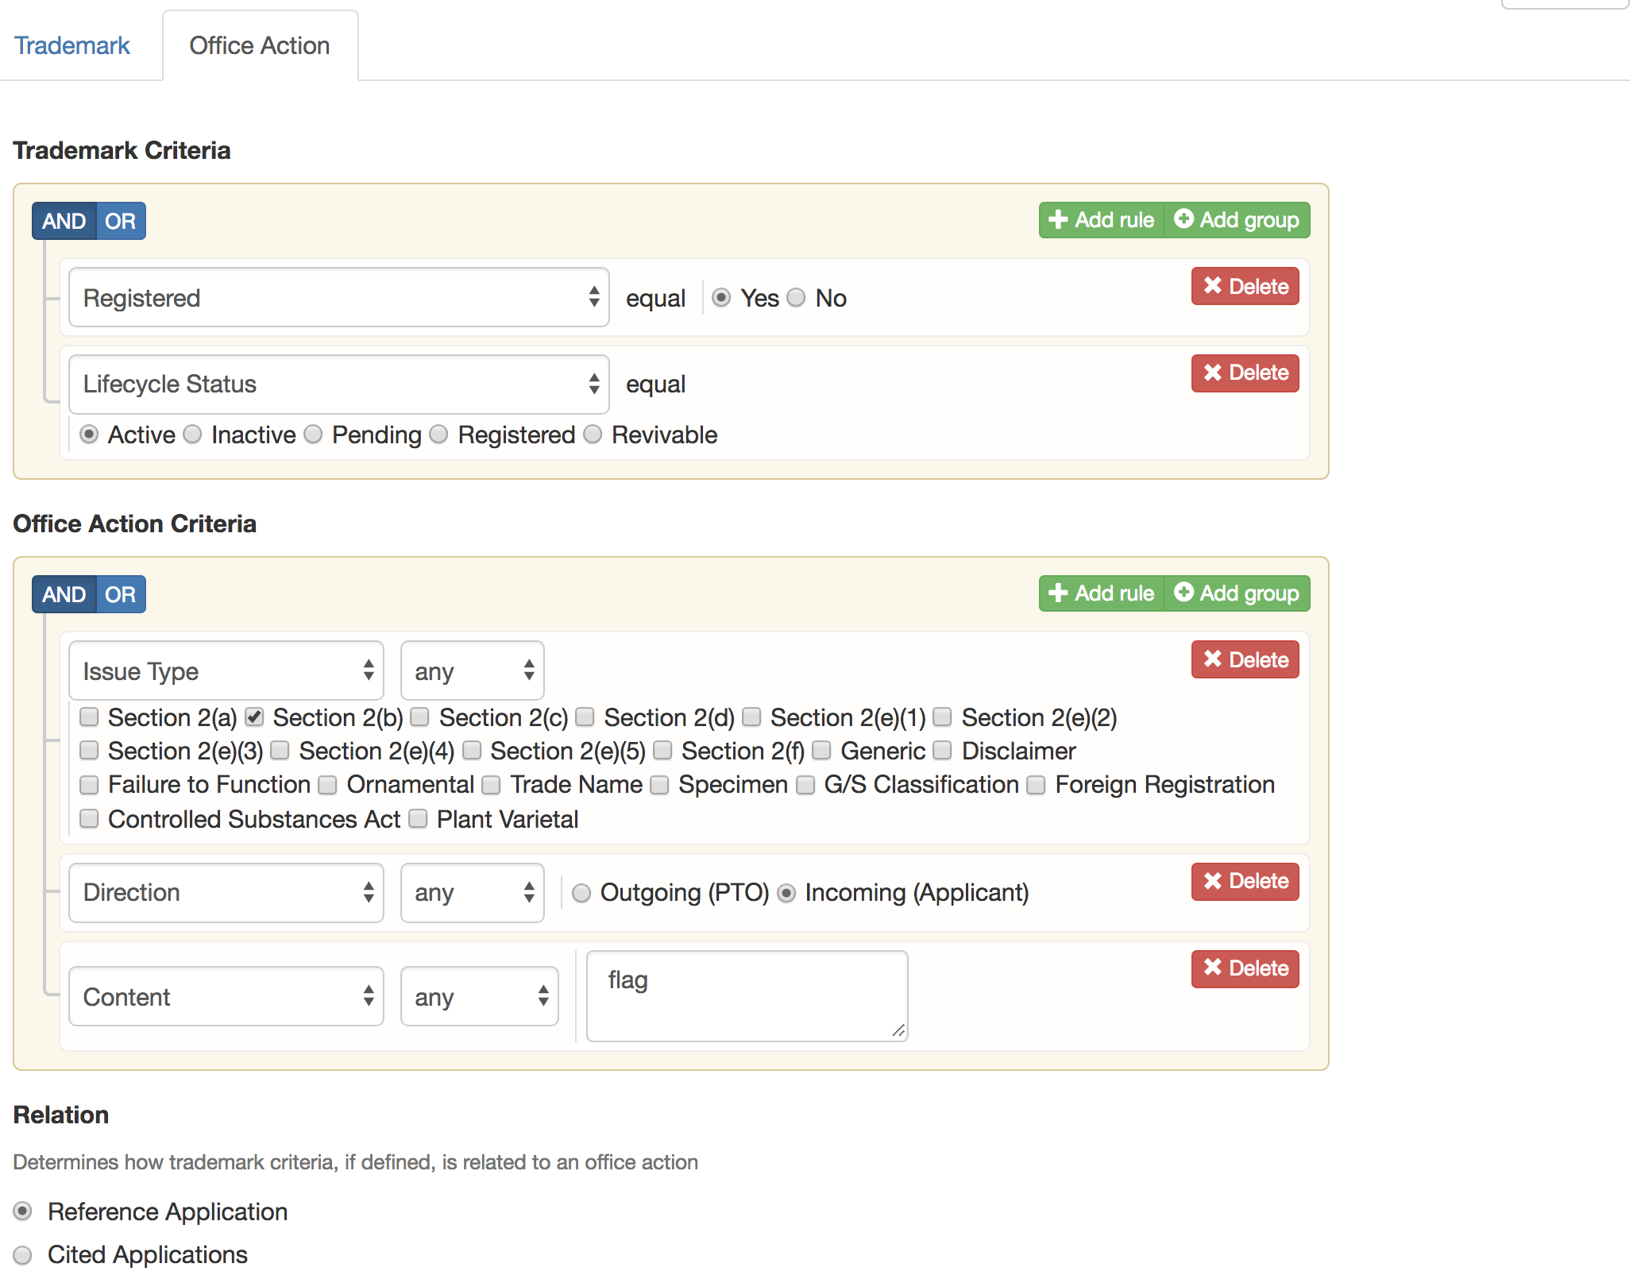Select the Outgoing (PTO) radio button
The height and width of the screenshot is (1279, 1641).
pyautogui.click(x=581, y=893)
